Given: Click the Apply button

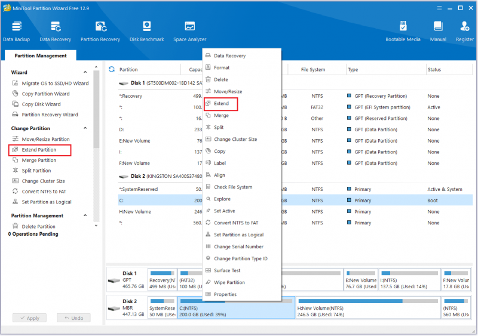Looking at the screenshot, I should [x=29, y=317].
